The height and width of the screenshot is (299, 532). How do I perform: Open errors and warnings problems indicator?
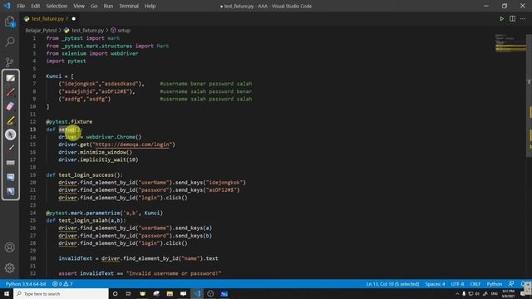point(62,284)
